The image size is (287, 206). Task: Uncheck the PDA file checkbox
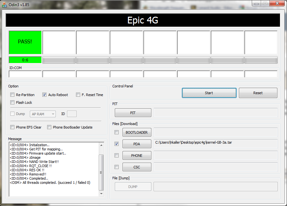click(x=116, y=144)
